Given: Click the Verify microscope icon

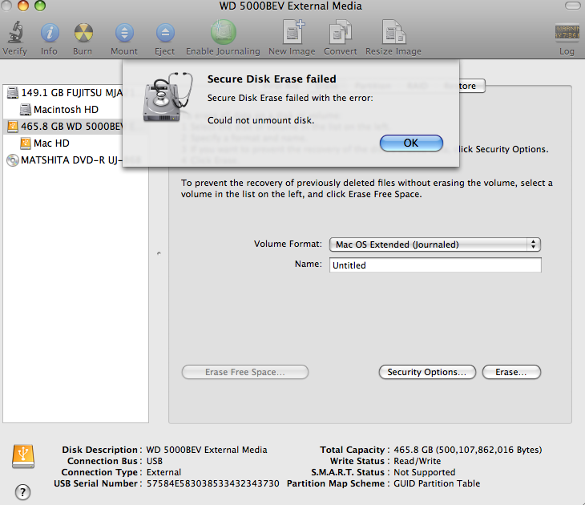Looking at the screenshot, I should coord(15,32).
